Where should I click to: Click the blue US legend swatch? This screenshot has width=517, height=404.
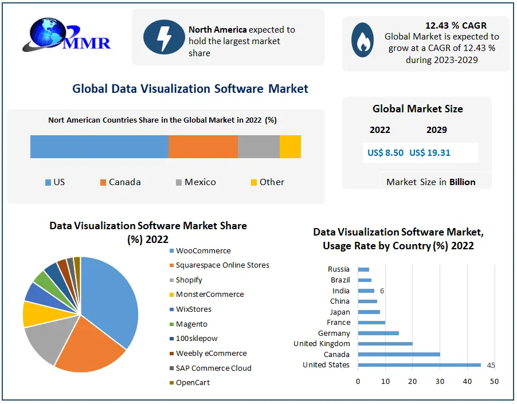pos(48,182)
